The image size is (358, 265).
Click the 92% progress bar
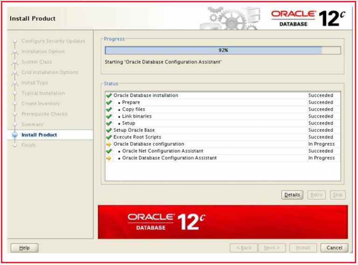[x=223, y=50]
